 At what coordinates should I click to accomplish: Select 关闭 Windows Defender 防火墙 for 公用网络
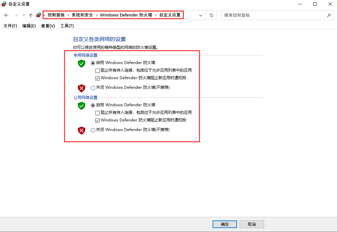pyautogui.click(x=93, y=130)
